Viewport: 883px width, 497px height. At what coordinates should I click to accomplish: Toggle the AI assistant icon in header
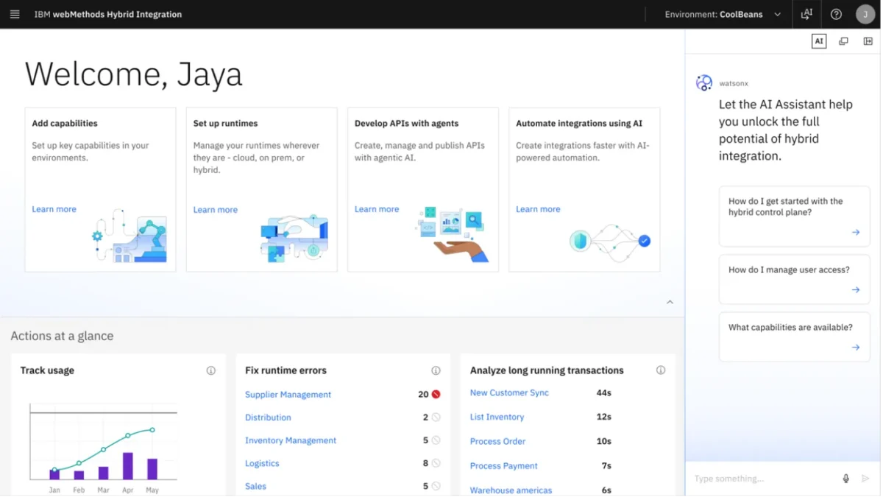coord(806,14)
